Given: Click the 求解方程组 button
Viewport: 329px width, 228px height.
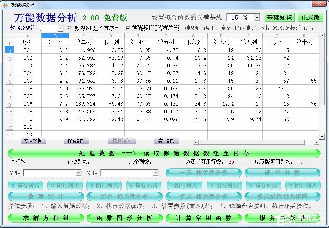Looking at the screenshot, I should (x=45, y=217).
